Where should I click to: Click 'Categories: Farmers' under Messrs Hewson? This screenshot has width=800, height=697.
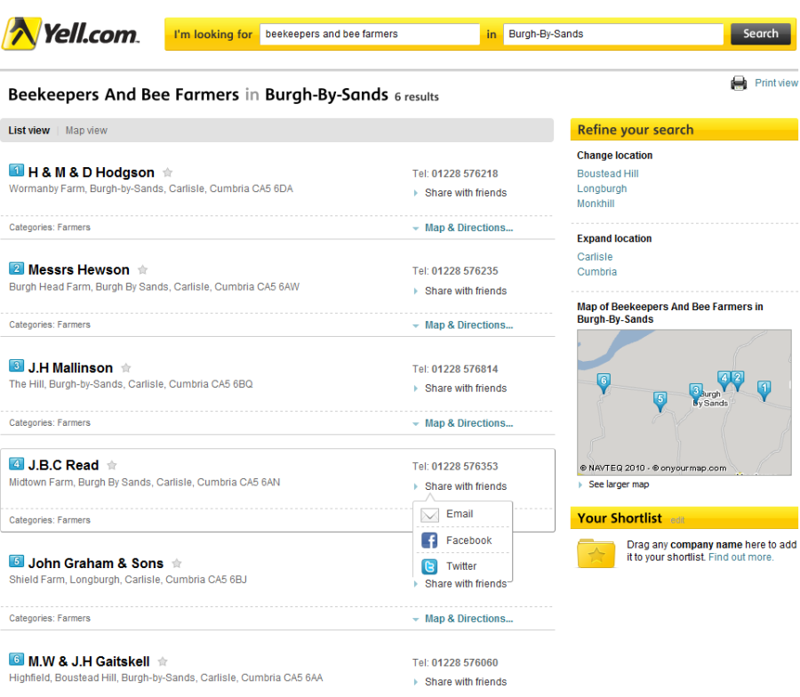(x=50, y=324)
